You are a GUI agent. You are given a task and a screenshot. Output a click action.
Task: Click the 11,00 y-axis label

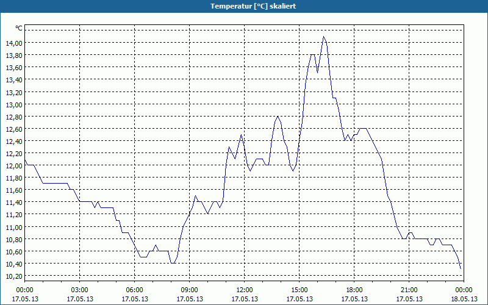pos(14,227)
